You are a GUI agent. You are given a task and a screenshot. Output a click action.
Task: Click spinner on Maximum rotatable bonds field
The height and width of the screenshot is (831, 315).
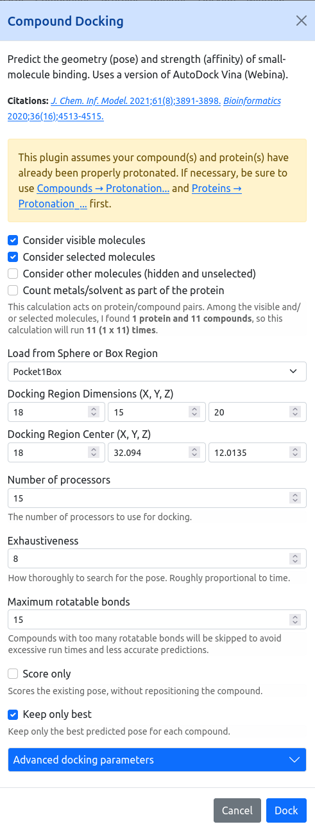tap(294, 620)
